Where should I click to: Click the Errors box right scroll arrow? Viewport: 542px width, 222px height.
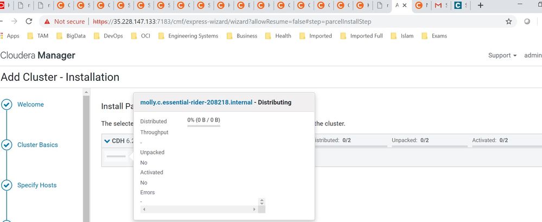tap(254, 209)
